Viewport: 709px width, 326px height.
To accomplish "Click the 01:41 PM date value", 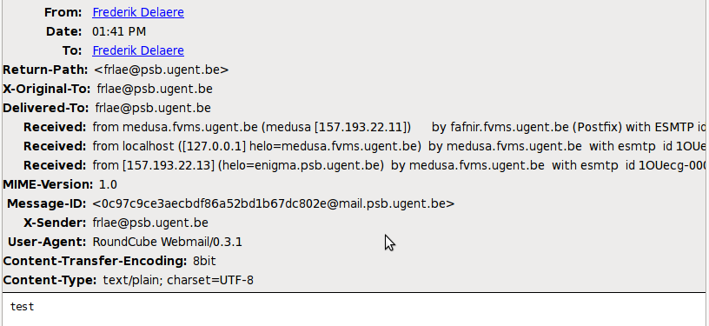I will [x=119, y=31].
